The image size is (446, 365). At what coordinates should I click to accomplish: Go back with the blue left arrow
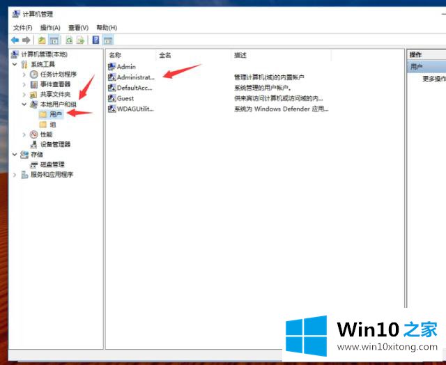click(15, 40)
